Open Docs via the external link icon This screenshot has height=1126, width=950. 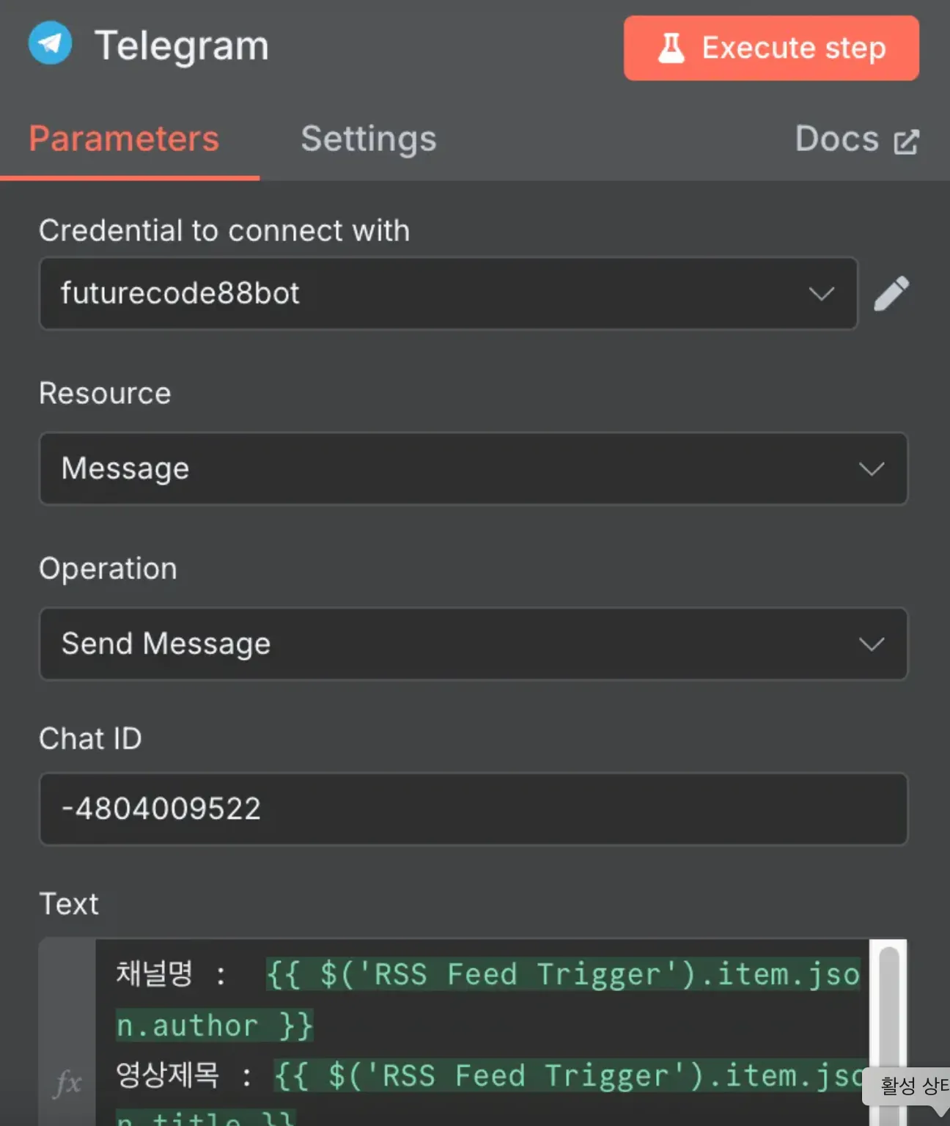(x=906, y=141)
